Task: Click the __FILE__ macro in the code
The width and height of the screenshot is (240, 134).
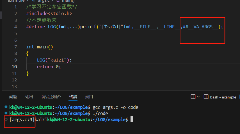Action: pos(145,27)
